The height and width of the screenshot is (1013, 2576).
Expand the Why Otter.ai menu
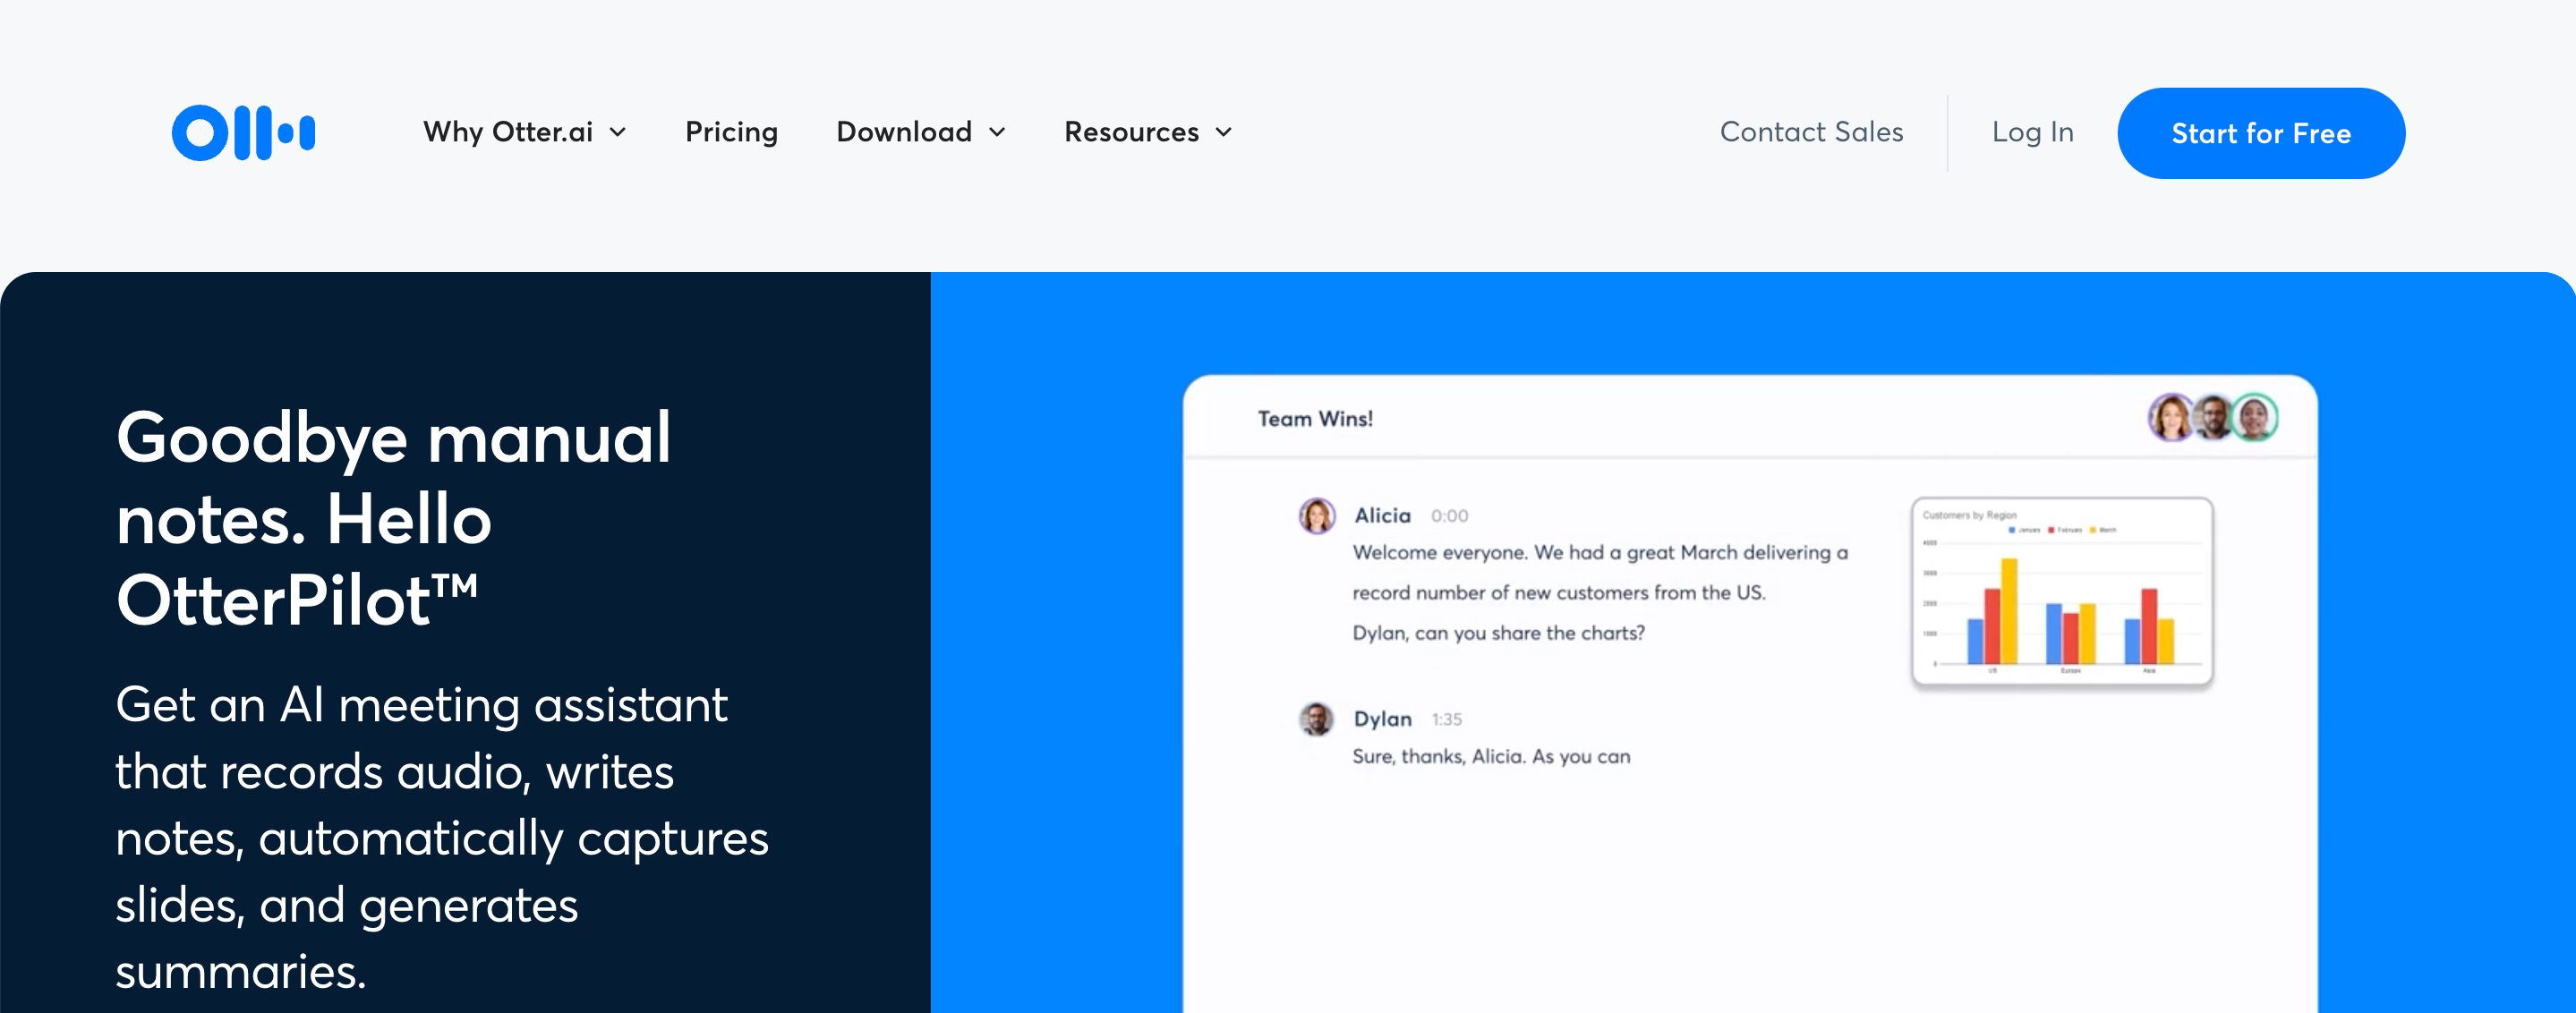pyautogui.click(x=525, y=132)
